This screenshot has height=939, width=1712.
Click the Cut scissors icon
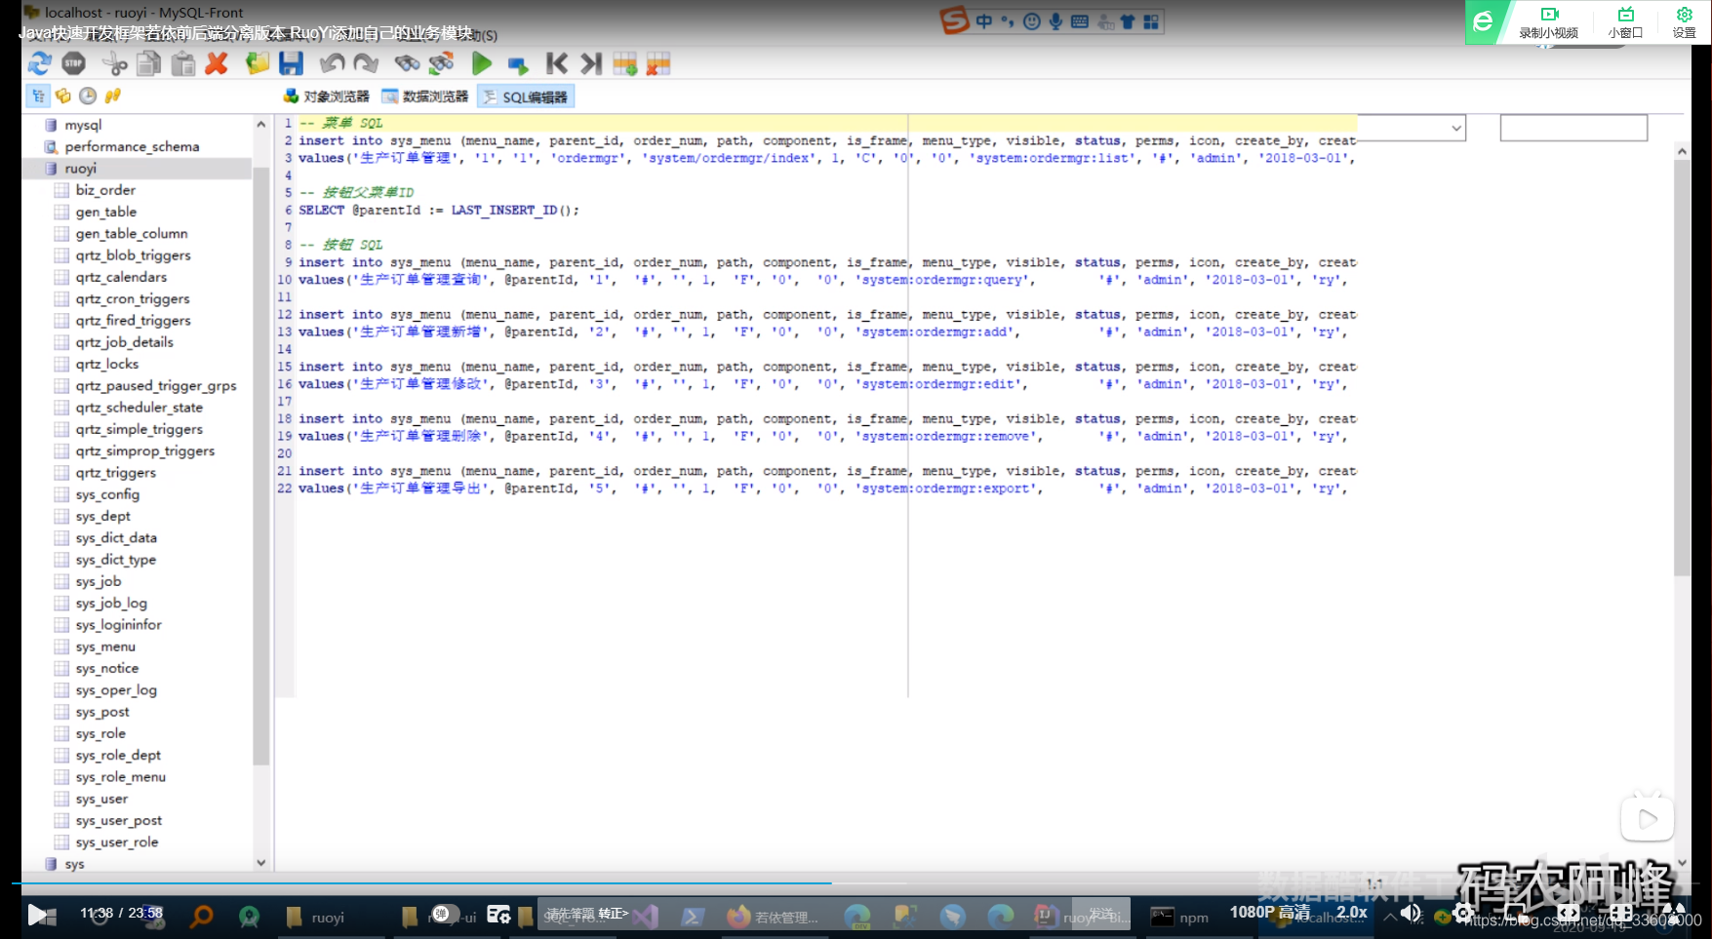click(x=115, y=64)
